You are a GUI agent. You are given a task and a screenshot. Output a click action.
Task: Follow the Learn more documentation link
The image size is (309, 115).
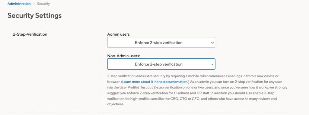coord(155,81)
